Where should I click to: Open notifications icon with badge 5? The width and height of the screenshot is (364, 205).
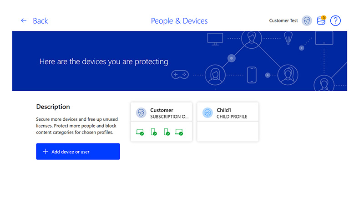pos(321,20)
